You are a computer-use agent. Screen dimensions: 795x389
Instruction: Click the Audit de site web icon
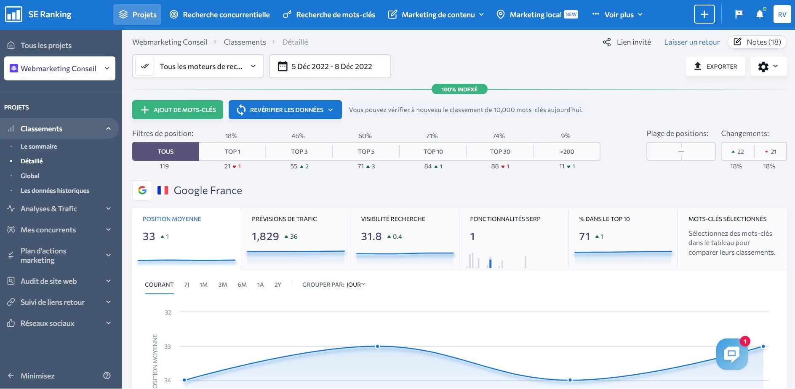coord(11,281)
